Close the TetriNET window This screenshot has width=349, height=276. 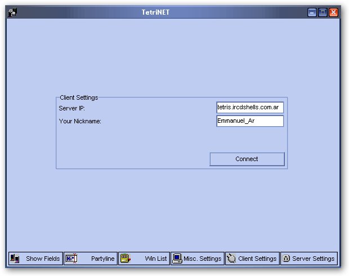(x=333, y=12)
